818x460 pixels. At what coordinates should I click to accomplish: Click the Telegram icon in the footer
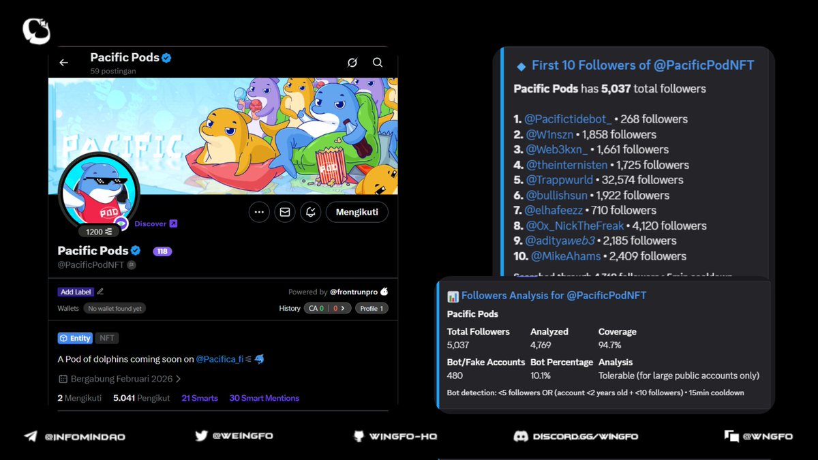(x=31, y=436)
